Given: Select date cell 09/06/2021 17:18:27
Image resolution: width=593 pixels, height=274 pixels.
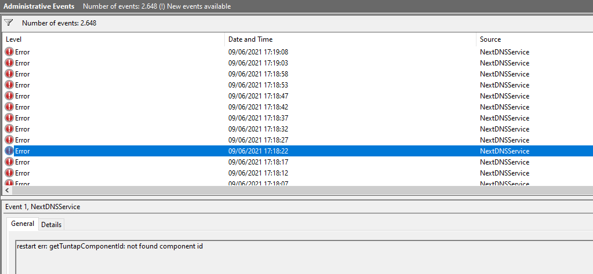Looking at the screenshot, I should tap(259, 140).
